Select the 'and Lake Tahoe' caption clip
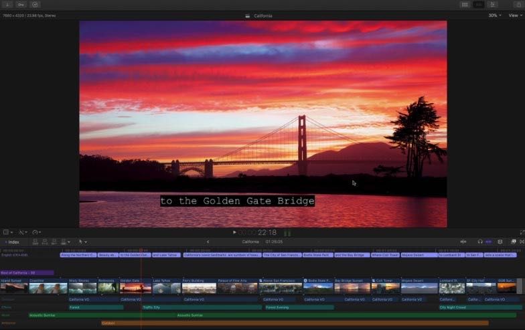This screenshot has width=525, height=330. 166,255
